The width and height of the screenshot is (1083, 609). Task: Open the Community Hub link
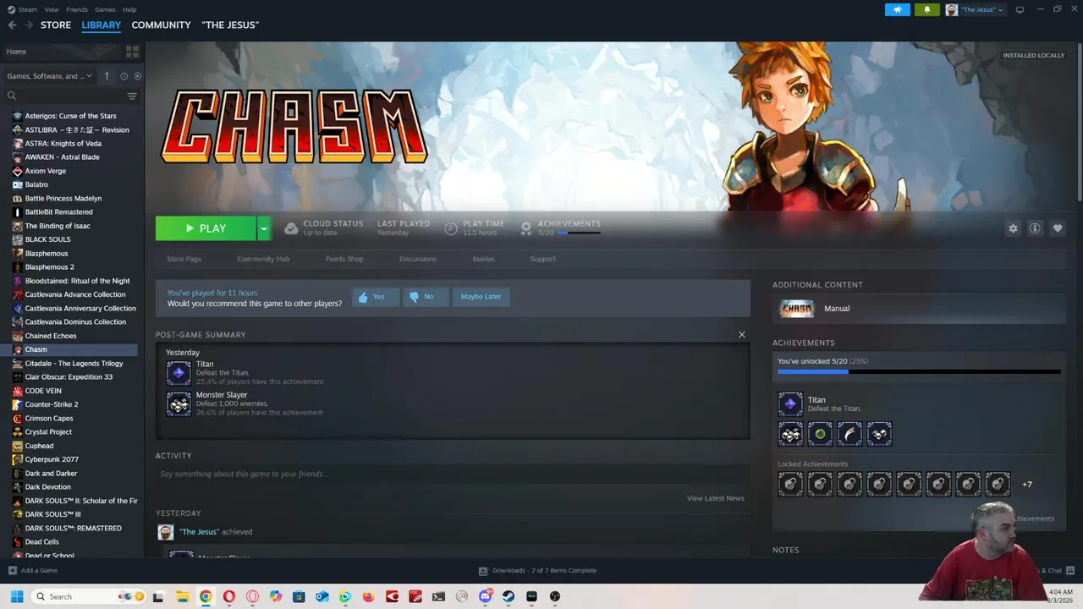coord(263,259)
